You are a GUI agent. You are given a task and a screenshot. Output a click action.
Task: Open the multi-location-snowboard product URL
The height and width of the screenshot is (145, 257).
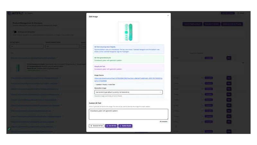tap(34, 83)
